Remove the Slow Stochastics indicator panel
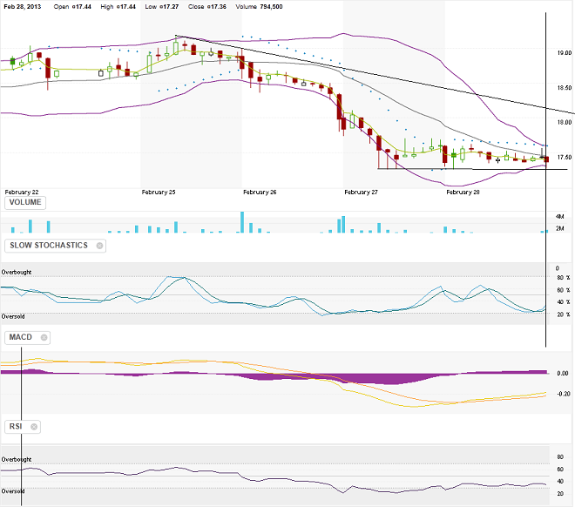Screen dimensions: 575x507 tap(99, 246)
